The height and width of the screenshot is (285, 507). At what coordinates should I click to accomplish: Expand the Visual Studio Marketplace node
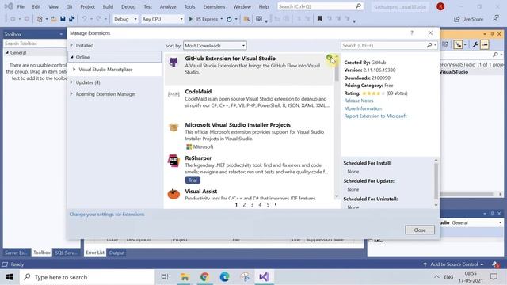[x=74, y=70]
